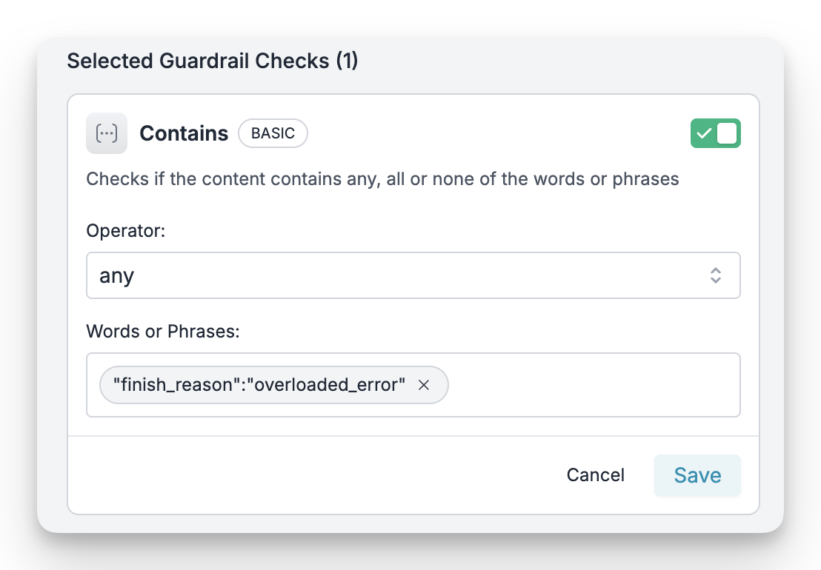Click the up-down chevron in Operator field
This screenshot has height=570, width=821.
pos(715,275)
